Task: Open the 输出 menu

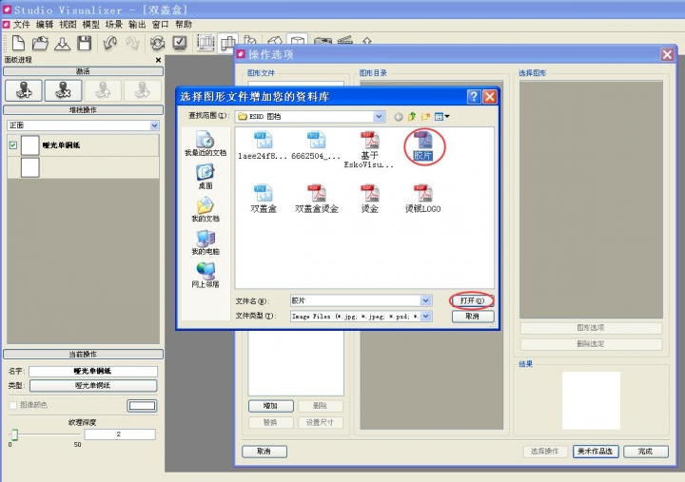Action: pos(137,24)
